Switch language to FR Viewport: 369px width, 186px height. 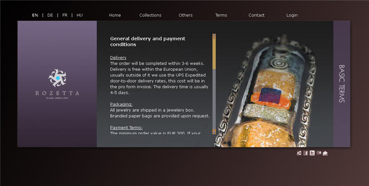point(65,15)
